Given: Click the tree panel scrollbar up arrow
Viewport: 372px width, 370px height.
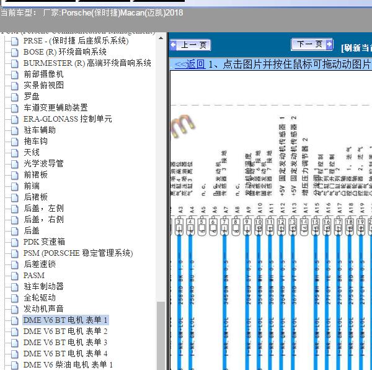Looking at the screenshot, I should (161, 38).
